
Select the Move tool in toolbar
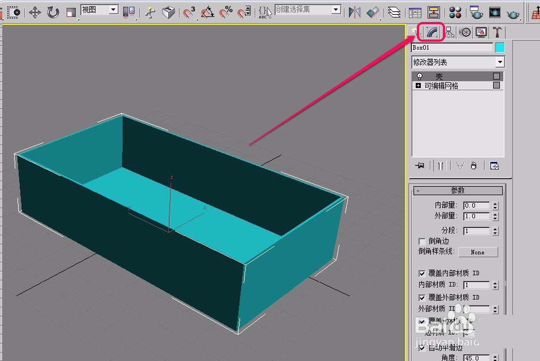[35, 13]
